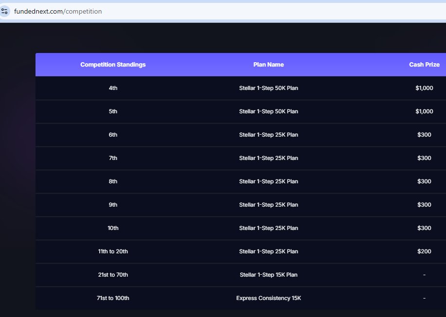Select the $300 prize in 7th row

[x=424, y=158]
